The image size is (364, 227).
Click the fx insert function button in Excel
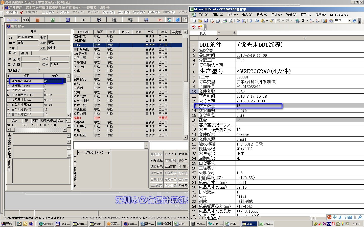234,33
